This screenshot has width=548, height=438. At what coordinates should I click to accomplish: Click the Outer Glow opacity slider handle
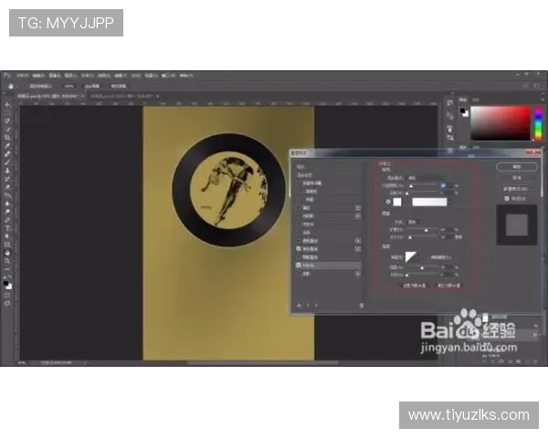coord(411,186)
